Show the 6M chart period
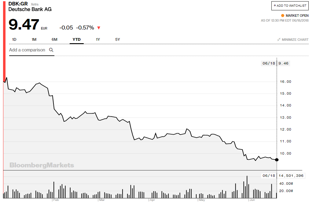Image resolution: width=316 pixels, height=203 pixels. [x=54, y=40]
